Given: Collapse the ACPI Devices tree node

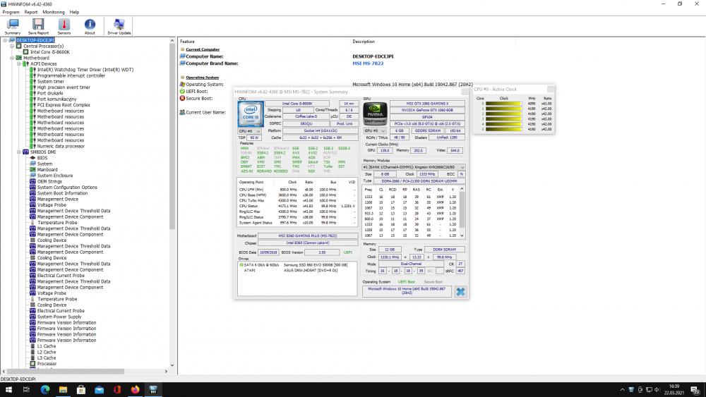Looking at the screenshot, I should point(20,63).
